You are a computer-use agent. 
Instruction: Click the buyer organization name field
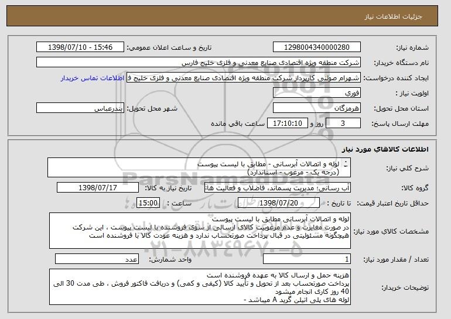[199, 63]
